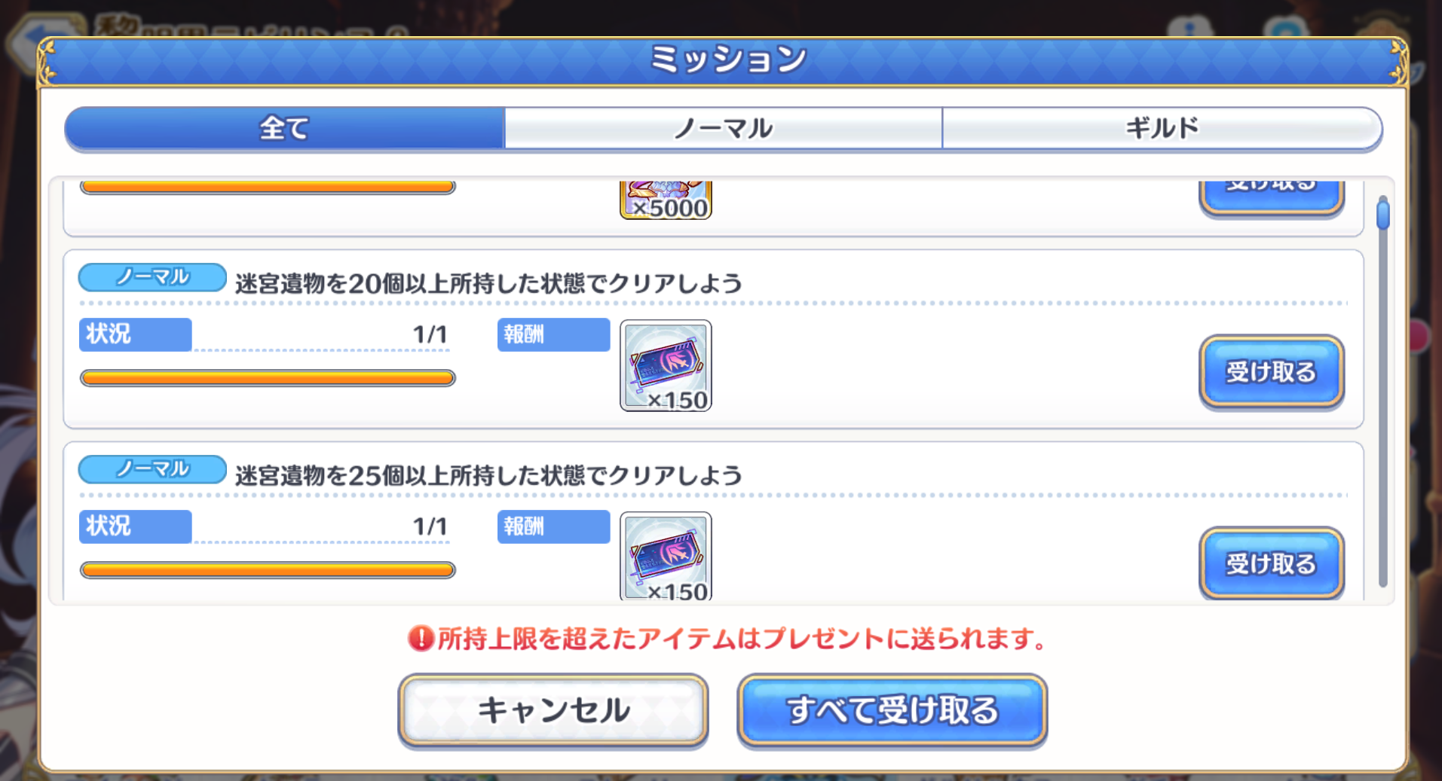Click the 報酬 label of 20-relic mission

tap(553, 334)
